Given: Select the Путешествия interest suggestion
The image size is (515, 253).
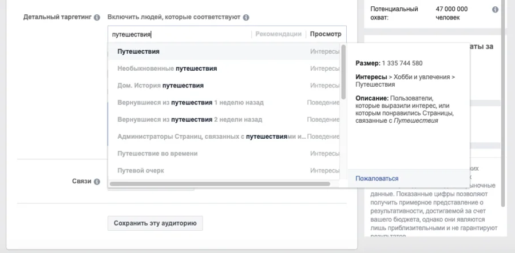Looking at the screenshot, I should click(x=138, y=51).
